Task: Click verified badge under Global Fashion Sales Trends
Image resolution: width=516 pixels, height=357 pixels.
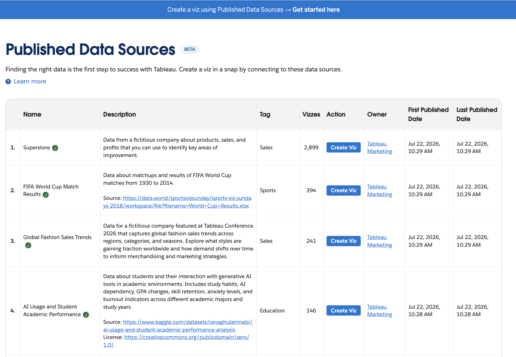Action: tap(28, 245)
